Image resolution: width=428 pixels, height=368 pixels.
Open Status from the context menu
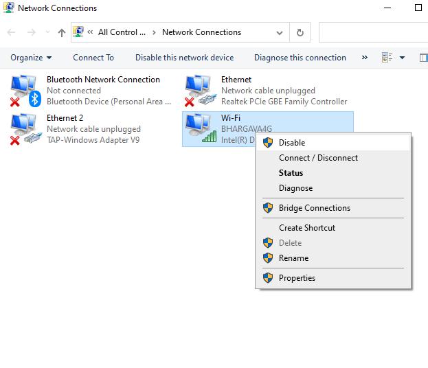(x=333, y=173)
